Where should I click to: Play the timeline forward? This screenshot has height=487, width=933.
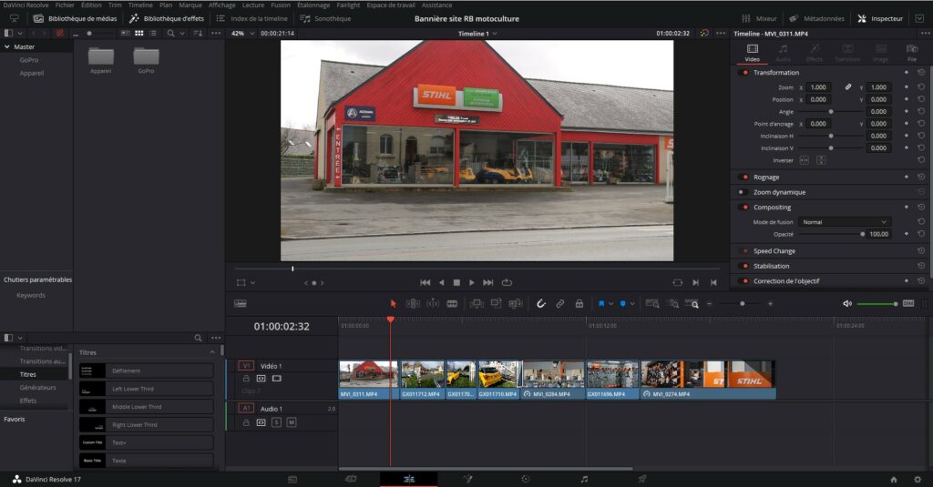[x=472, y=282]
